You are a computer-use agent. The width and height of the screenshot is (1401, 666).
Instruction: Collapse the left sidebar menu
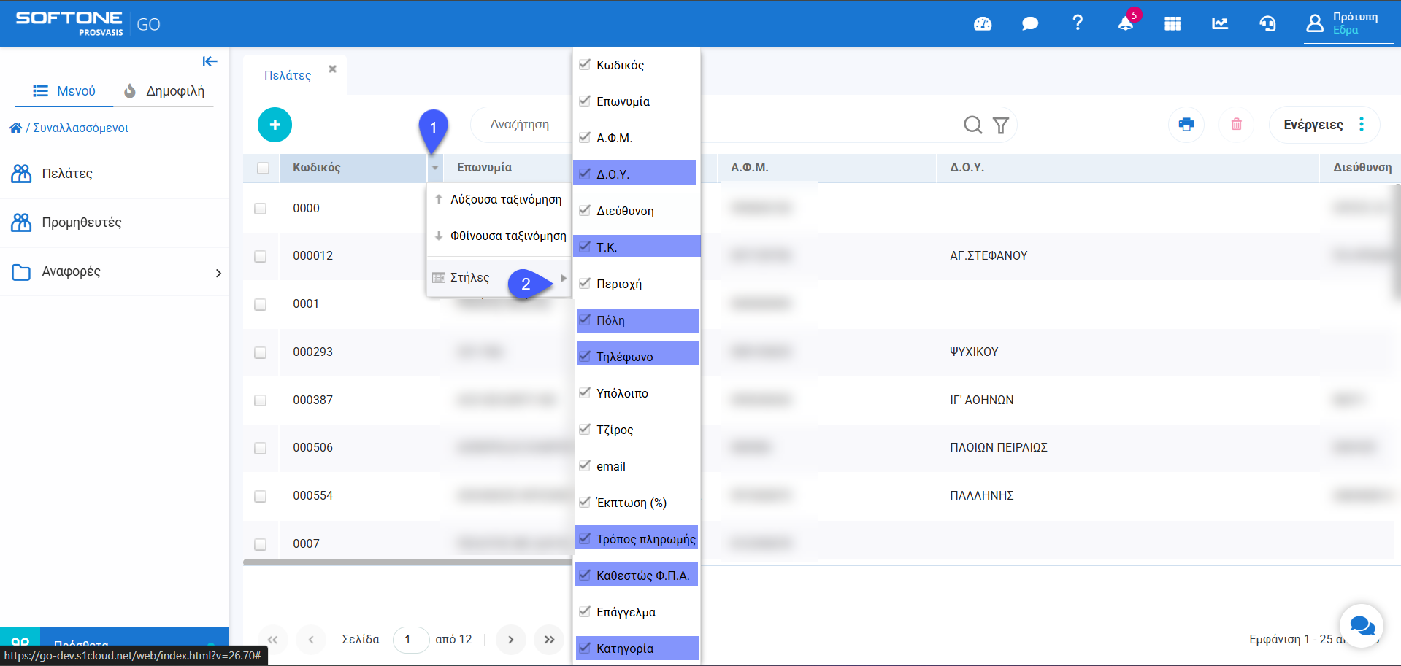click(x=210, y=61)
